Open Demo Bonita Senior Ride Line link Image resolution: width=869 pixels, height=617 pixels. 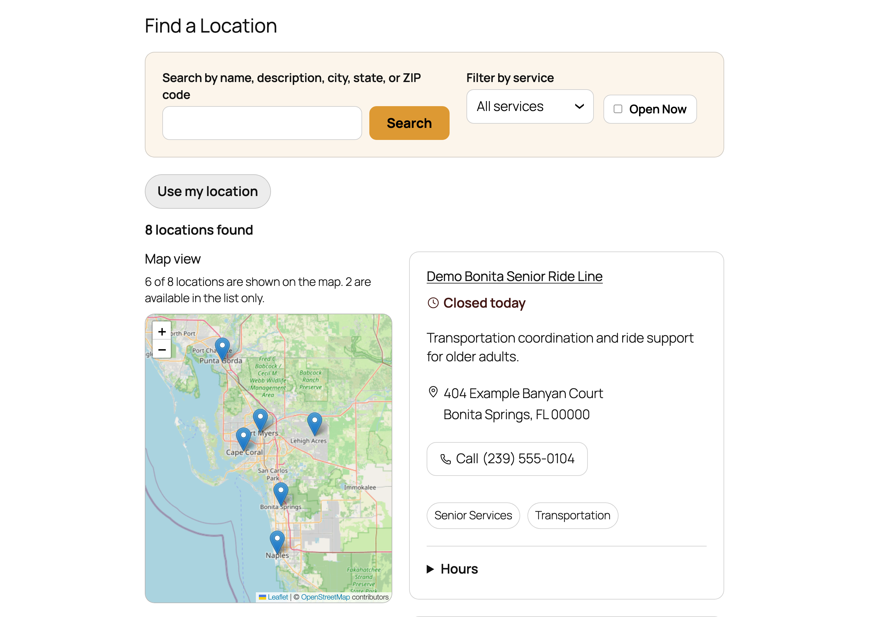pos(514,277)
